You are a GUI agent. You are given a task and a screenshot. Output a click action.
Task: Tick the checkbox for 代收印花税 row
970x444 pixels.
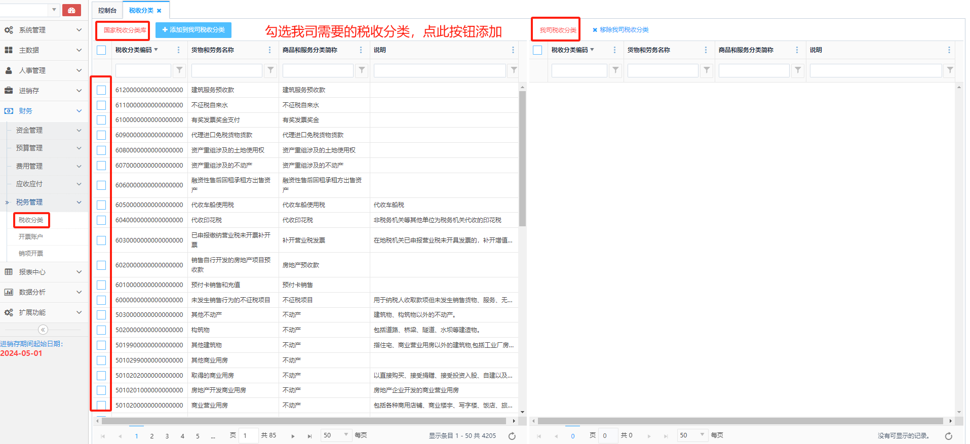click(x=101, y=220)
